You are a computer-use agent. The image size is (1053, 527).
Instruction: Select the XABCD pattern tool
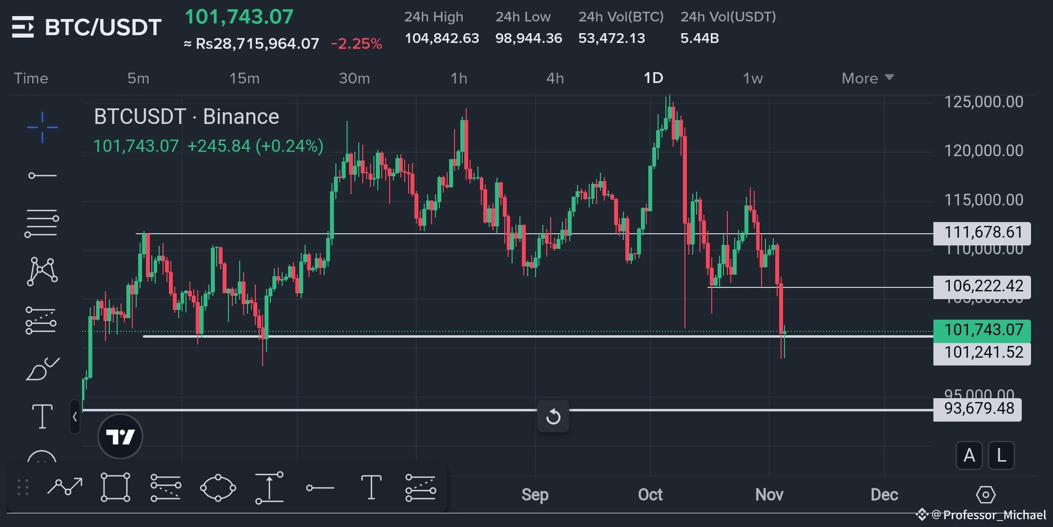[42, 271]
